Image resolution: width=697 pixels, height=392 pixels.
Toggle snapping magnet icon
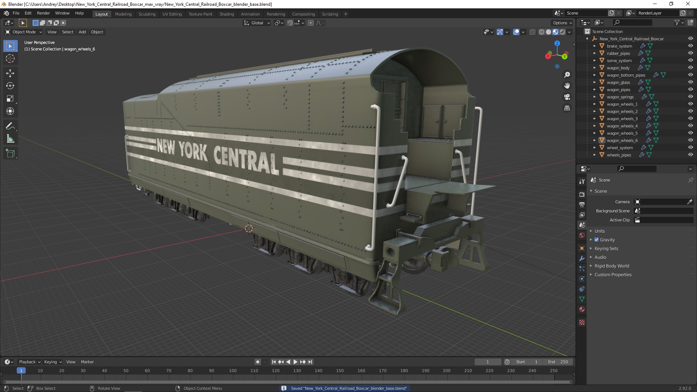(290, 23)
